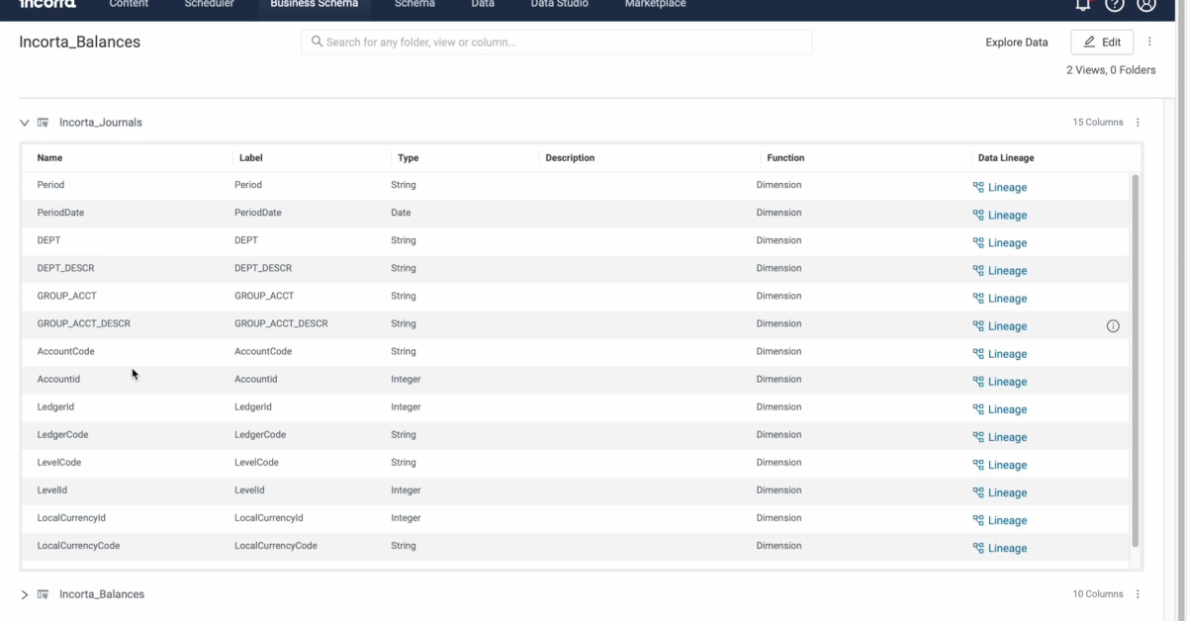Viewport: 1187px width, 621px height.
Task: Open Lineage for the PeriodDate row
Action: pyautogui.click(x=1000, y=215)
